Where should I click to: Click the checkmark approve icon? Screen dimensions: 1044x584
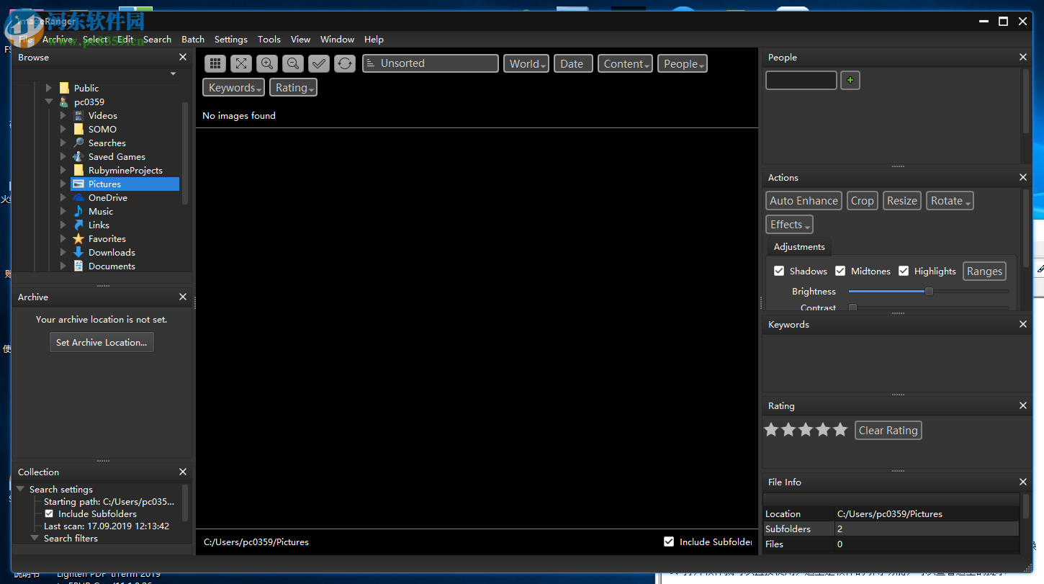click(x=319, y=63)
